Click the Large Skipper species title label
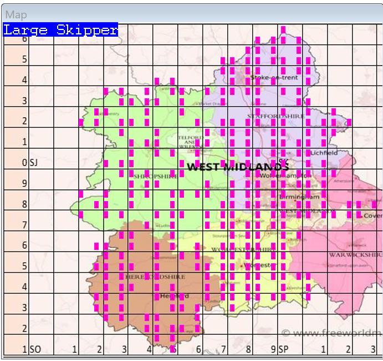Viewport: 383px width, 361px height. 60,30
